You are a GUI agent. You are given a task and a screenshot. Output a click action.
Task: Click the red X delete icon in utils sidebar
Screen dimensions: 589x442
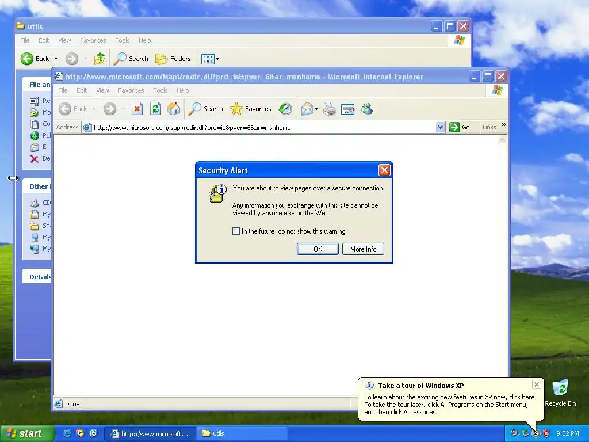tap(35, 159)
